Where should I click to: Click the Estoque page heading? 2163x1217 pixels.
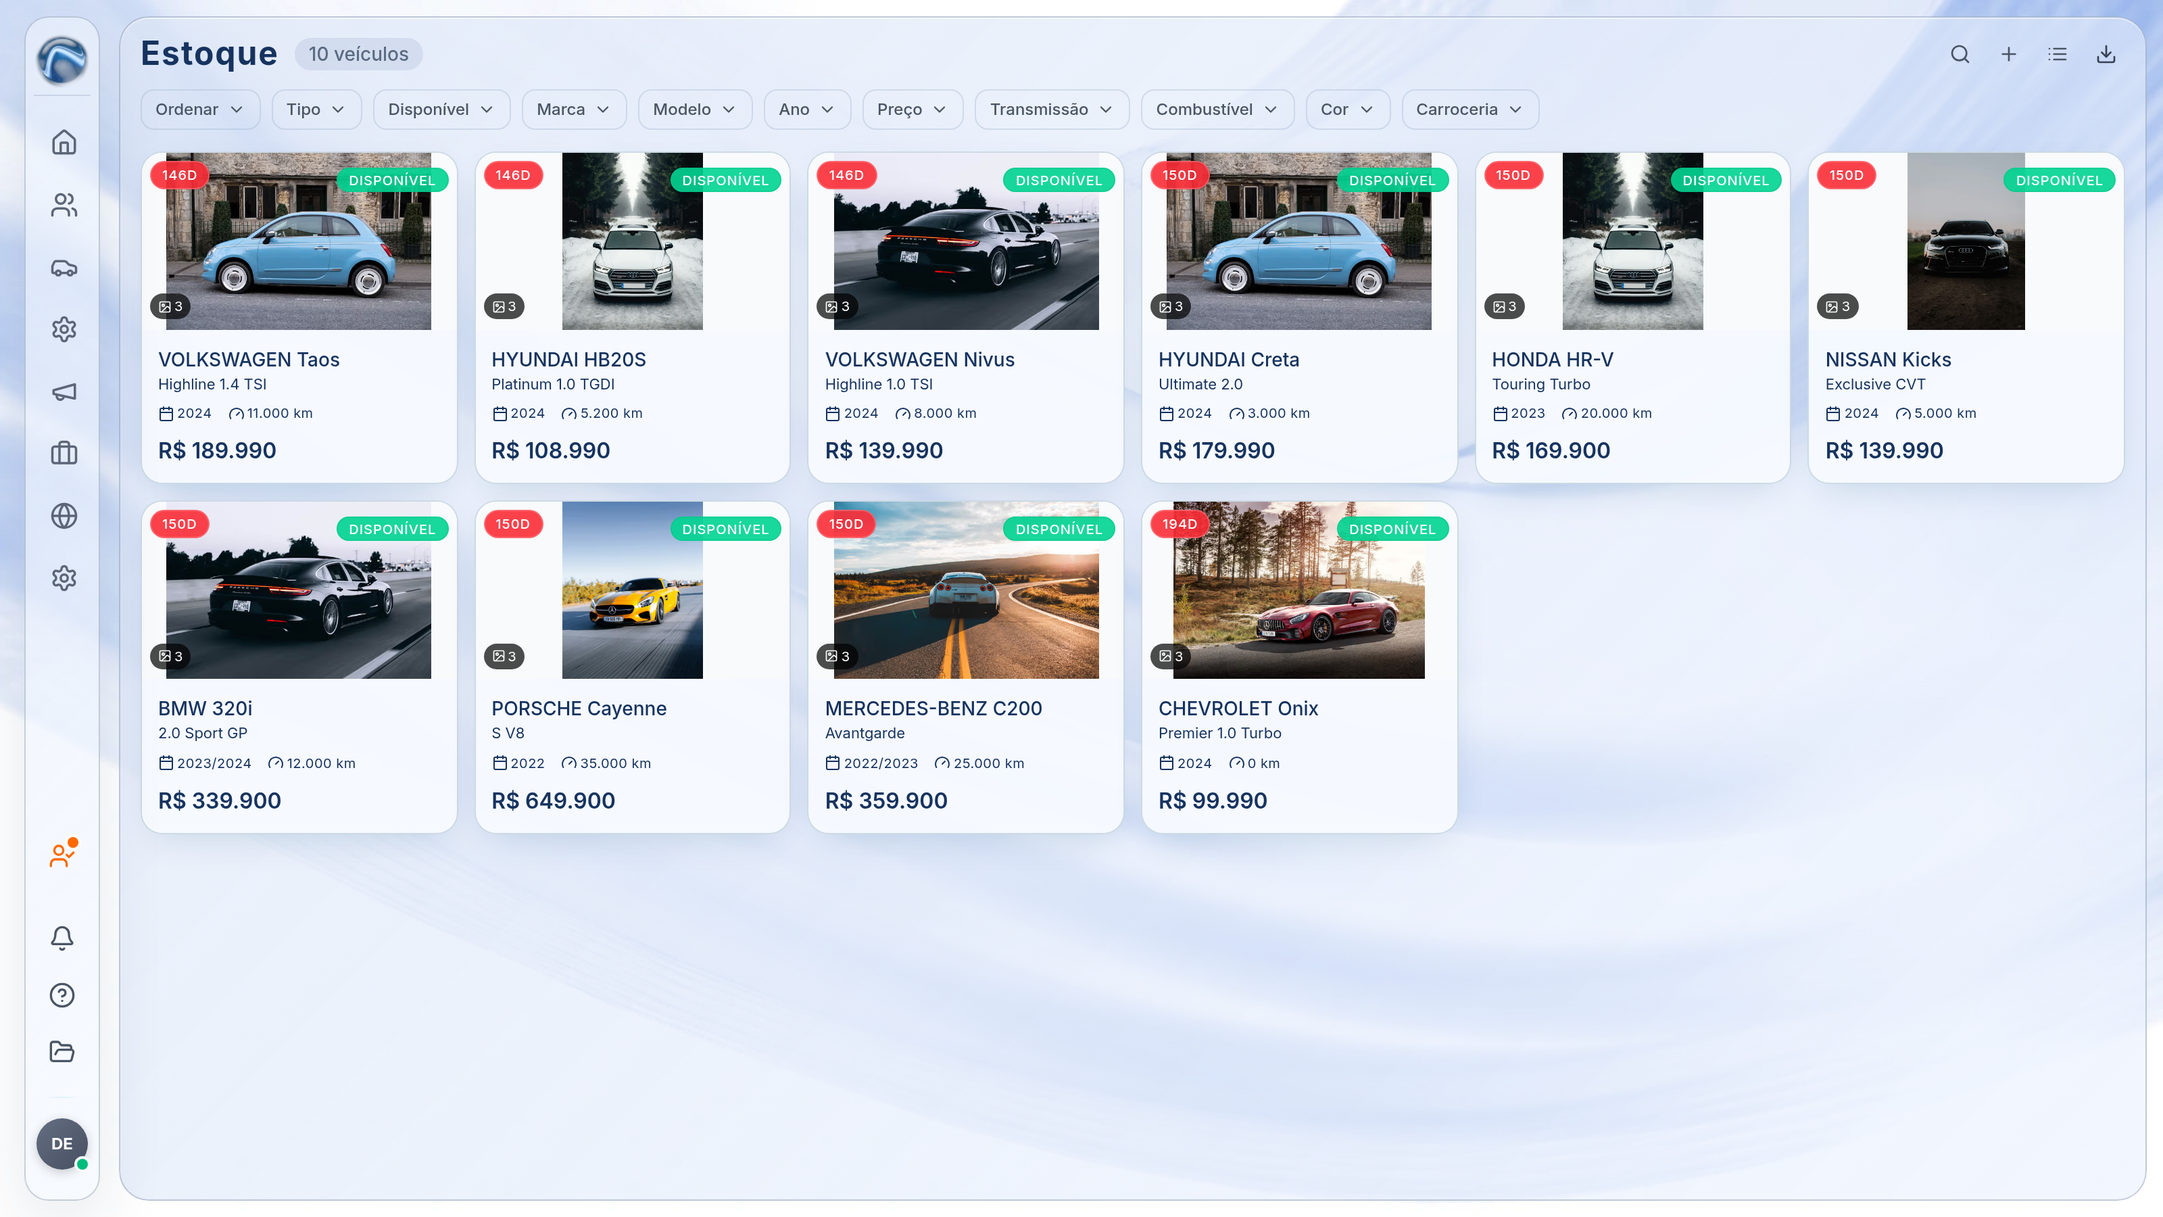209,55
